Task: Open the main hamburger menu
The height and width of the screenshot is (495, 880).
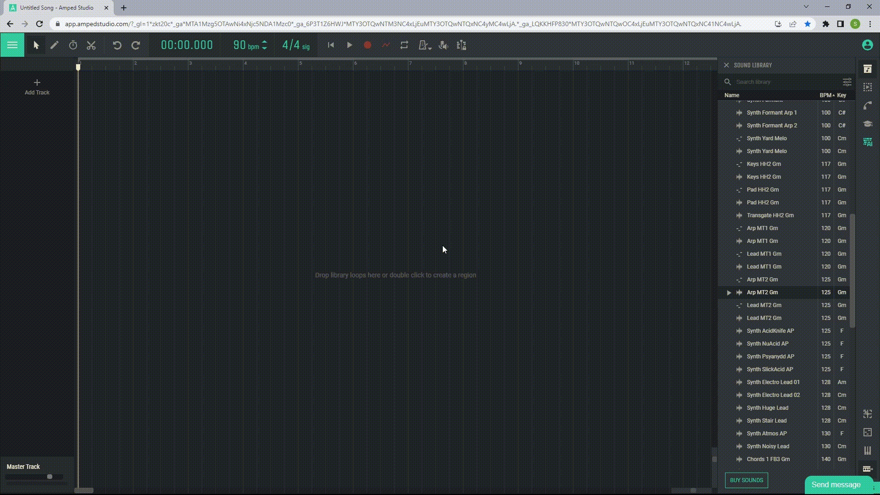Action: [x=12, y=45]
